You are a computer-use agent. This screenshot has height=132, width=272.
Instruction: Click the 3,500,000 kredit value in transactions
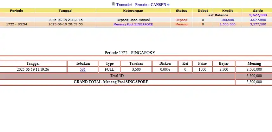coord(227,24)
